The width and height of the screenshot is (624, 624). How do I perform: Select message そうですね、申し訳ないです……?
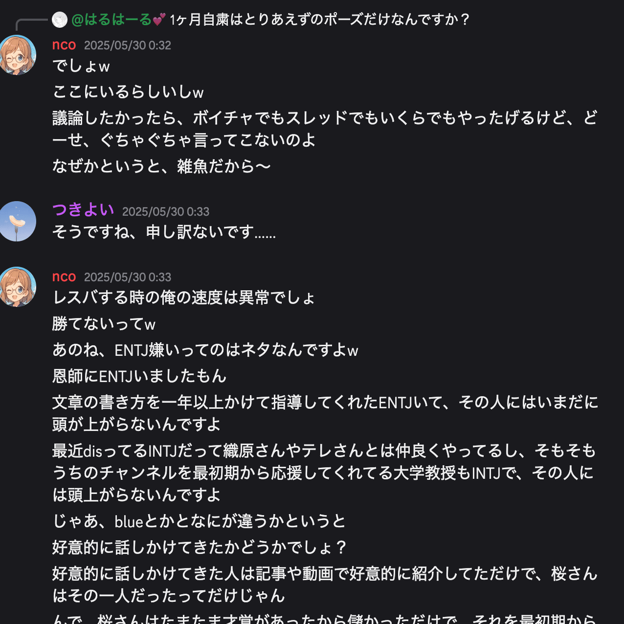[x=164, y=232]
